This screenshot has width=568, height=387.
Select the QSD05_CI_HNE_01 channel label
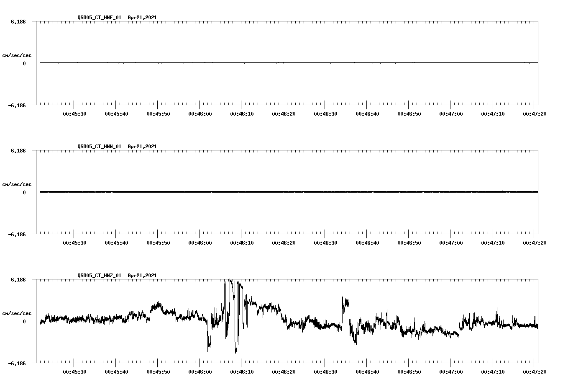click(100, 18)
